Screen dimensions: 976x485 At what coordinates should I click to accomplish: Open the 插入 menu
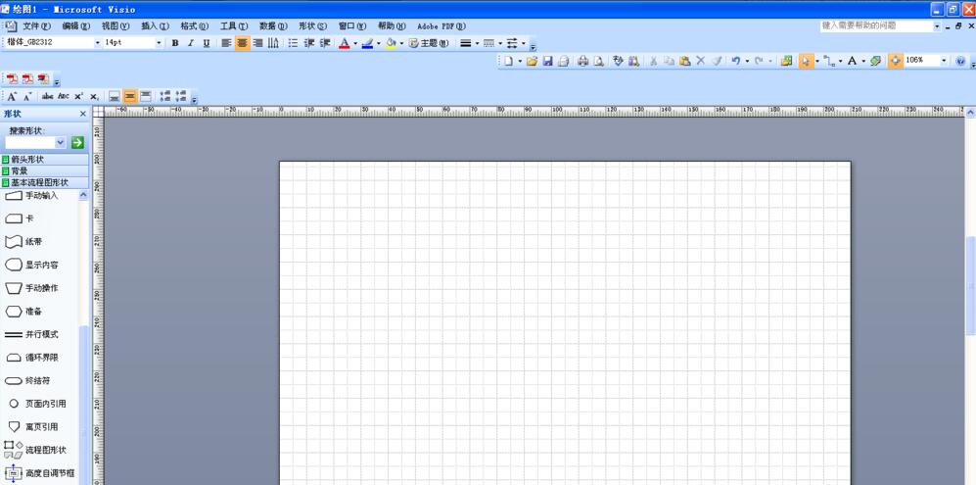click(155, 26)
